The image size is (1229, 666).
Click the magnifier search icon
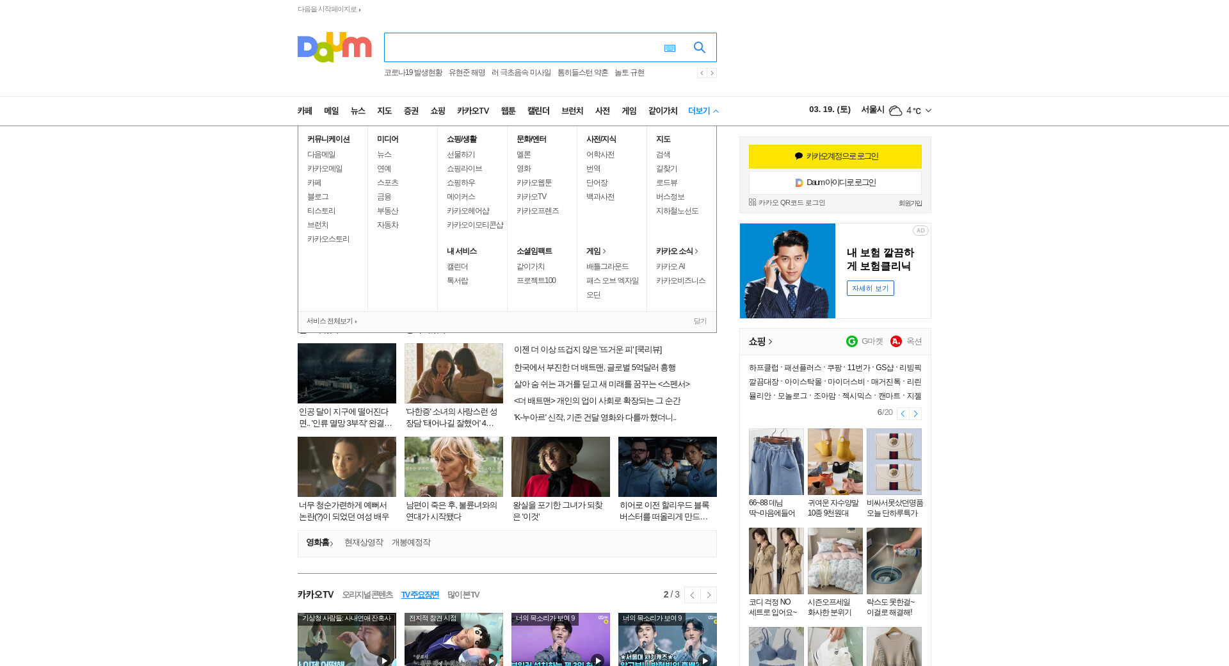coord(699,47)
